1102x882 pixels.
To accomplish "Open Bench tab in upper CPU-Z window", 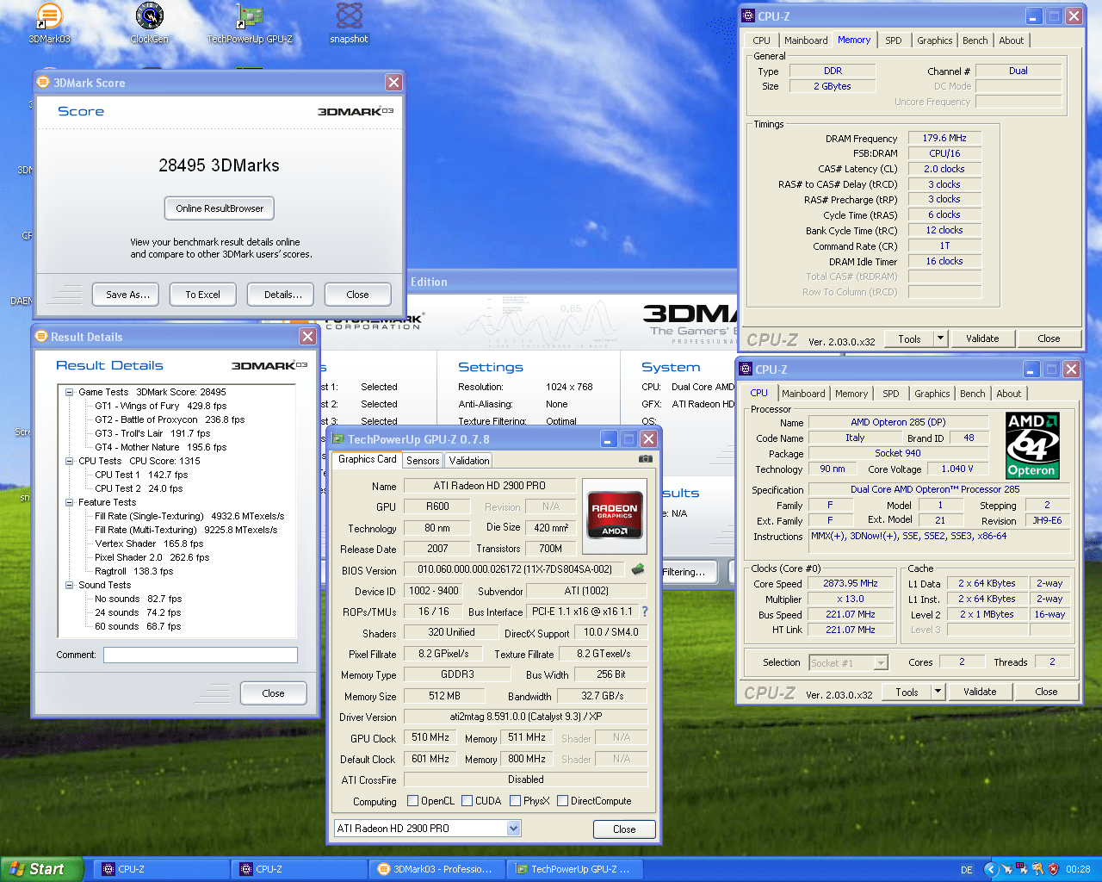I will [975, 40].
